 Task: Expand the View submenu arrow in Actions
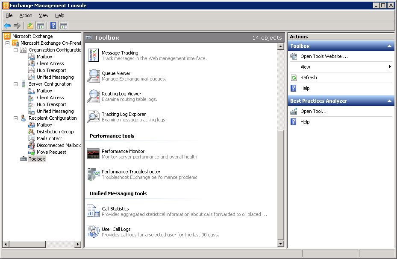[390, 66]
